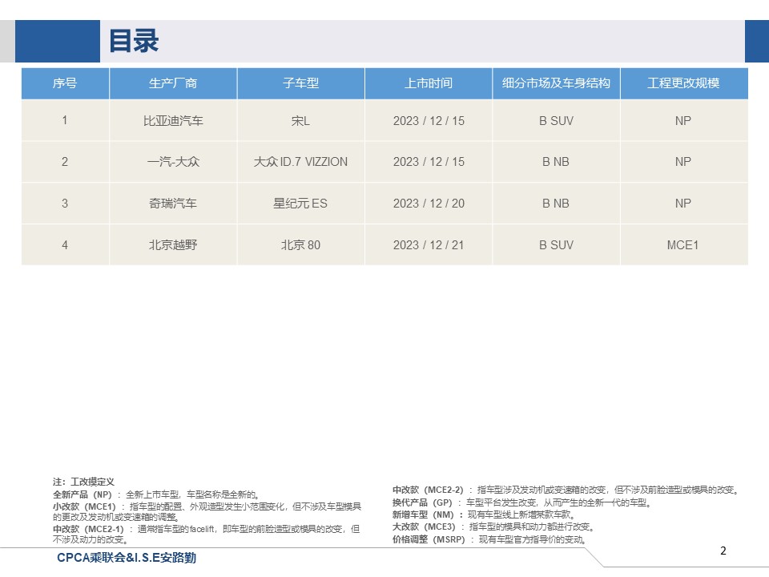Click the 小改款 (MCE1) definition
The width and height of the screenshot is (769, 577).
207,512
